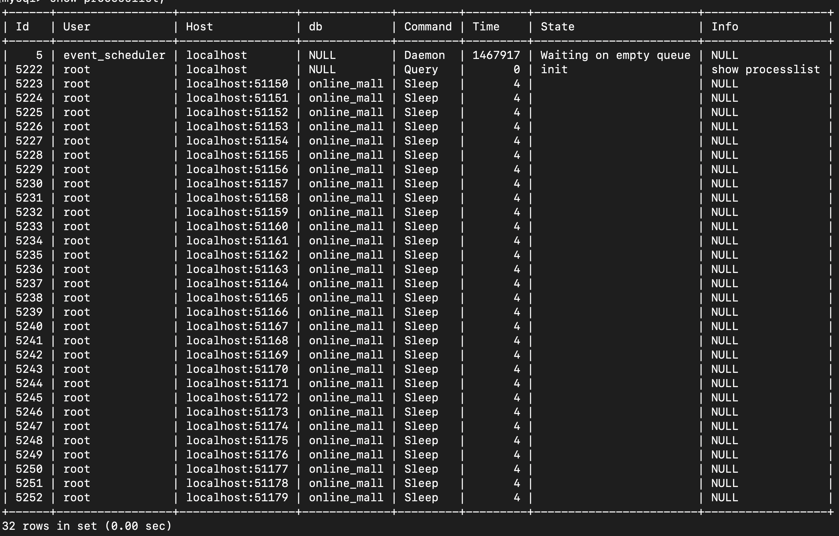The width and height of the screenshot is (839, 536).
Task: Select process Id 5233
Action: [x=29, y=227]
